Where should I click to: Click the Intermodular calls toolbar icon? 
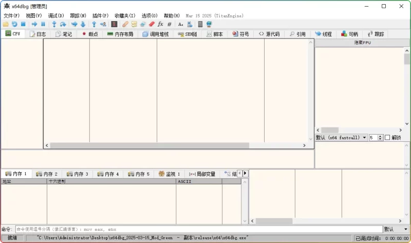190,24
